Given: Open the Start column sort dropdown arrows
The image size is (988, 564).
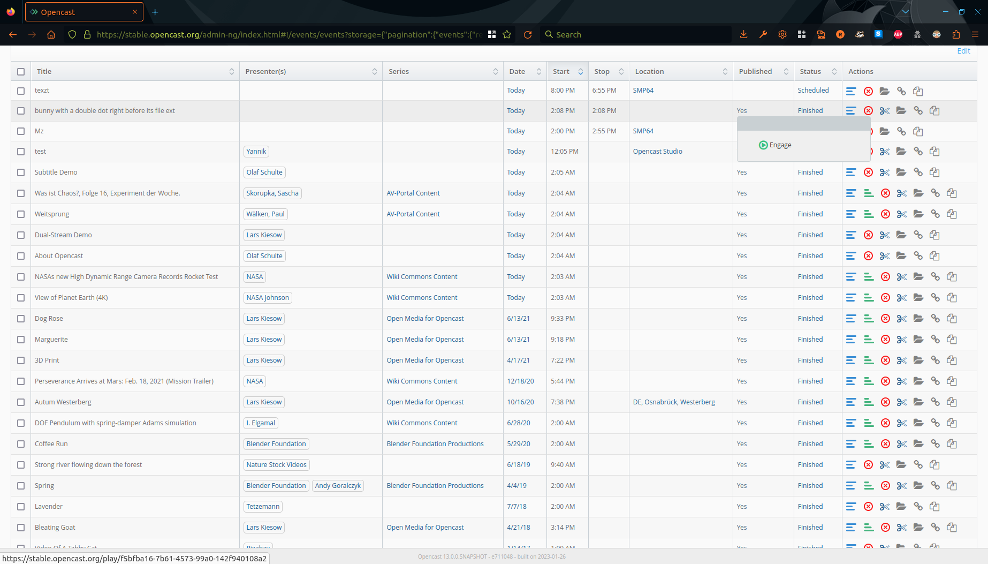Looking at the screenshot, I should point(581,71).
